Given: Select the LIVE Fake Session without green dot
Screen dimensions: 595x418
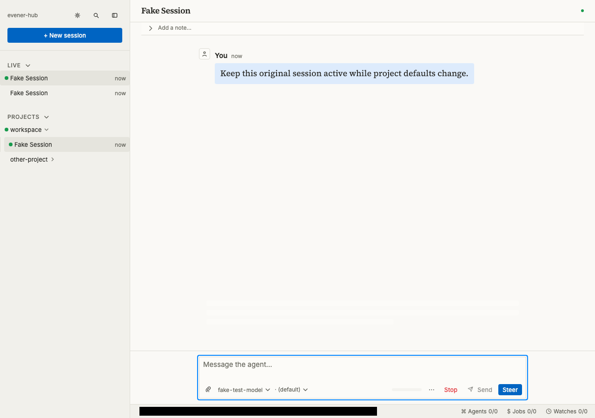Looking at the screenshot, I should (65, 93).
